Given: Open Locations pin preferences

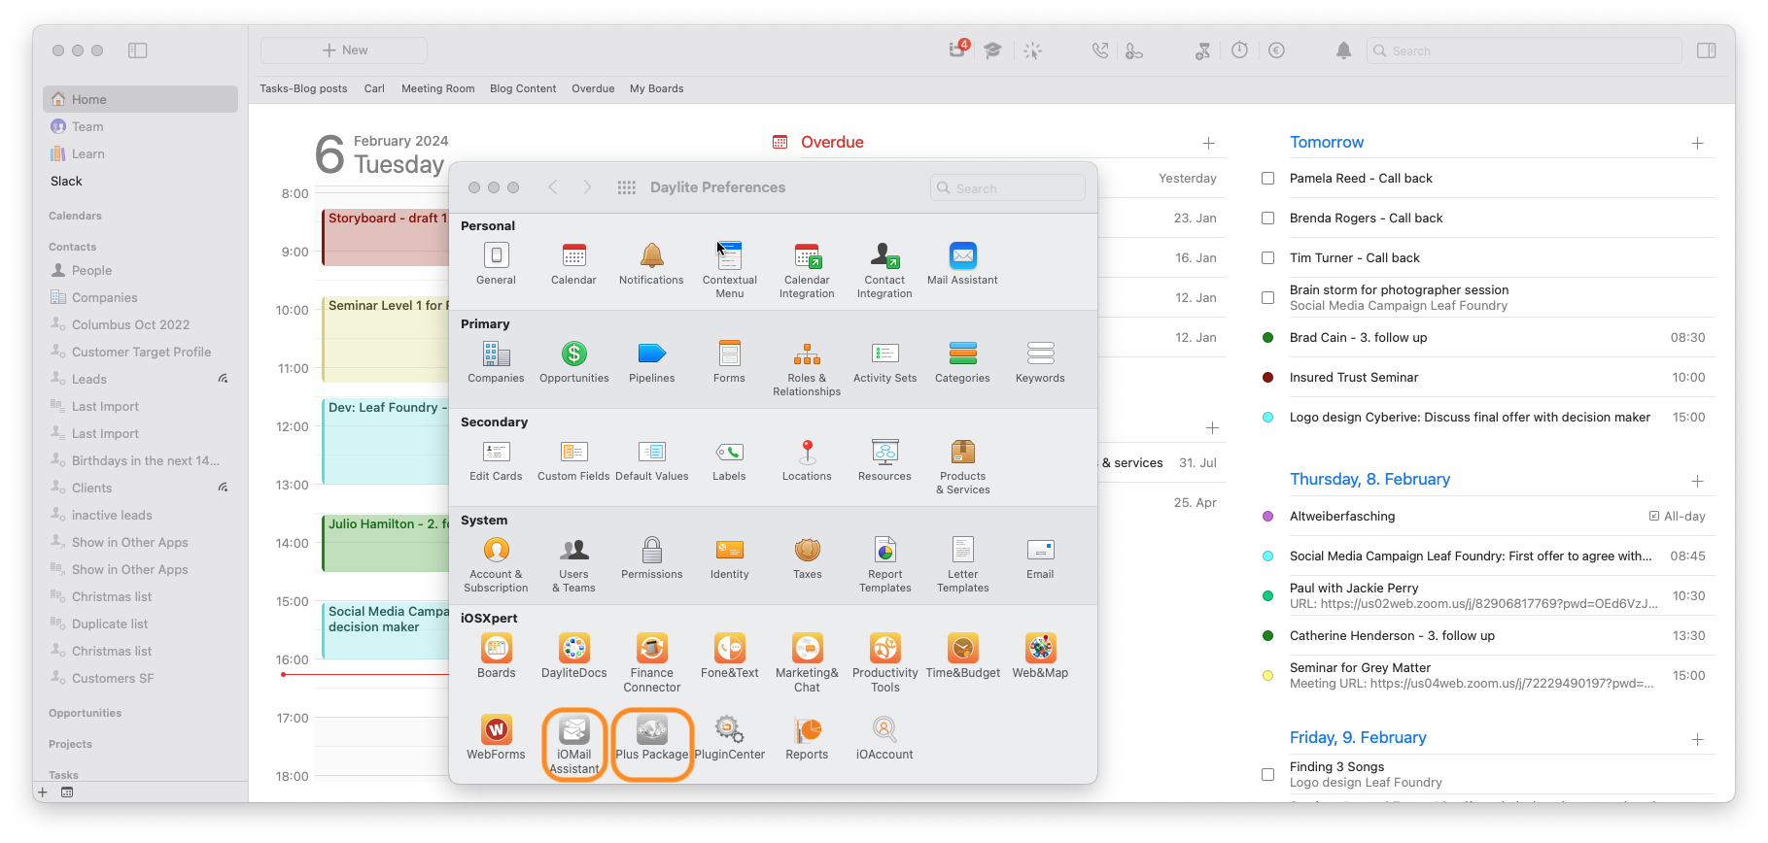Looking at the screenshot, I should 807,452.
